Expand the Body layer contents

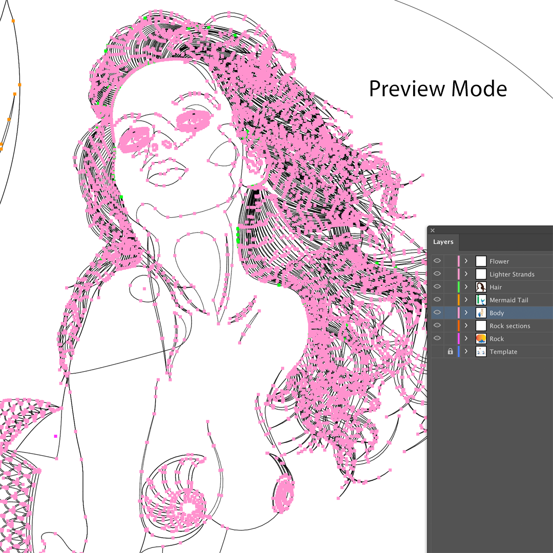(466, 312)
